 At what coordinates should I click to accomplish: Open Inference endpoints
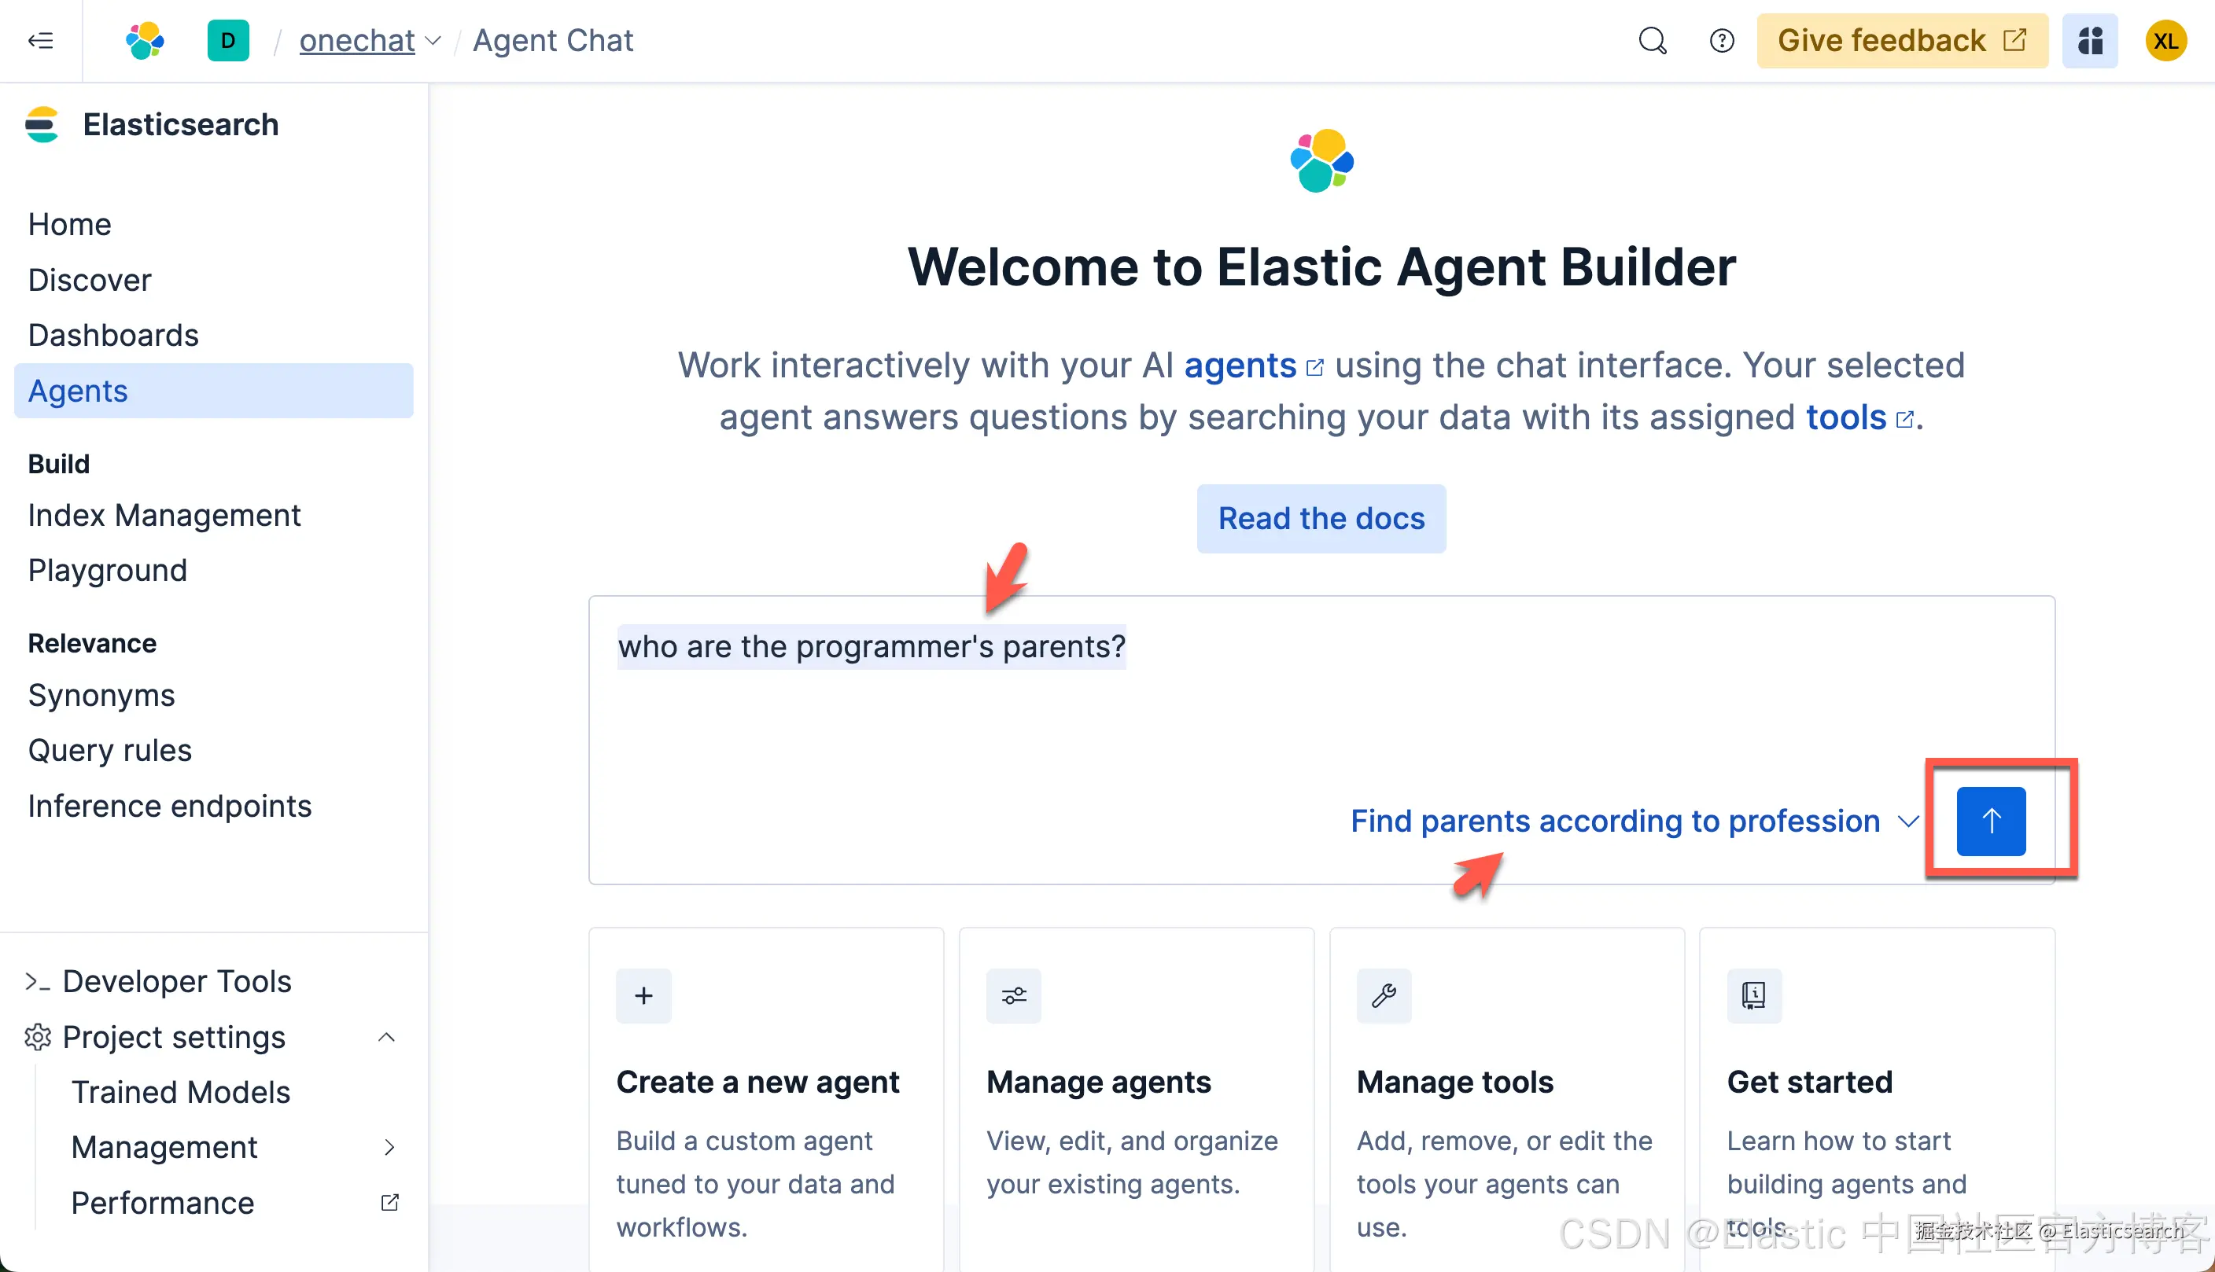pos(170,807)
